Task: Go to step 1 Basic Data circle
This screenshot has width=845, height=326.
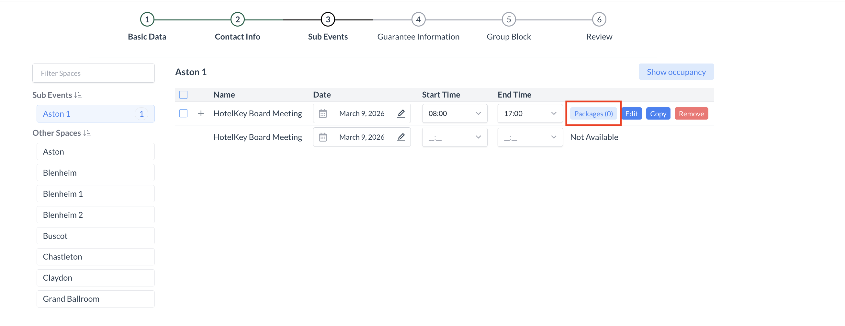Action: [x=147, y=20]
